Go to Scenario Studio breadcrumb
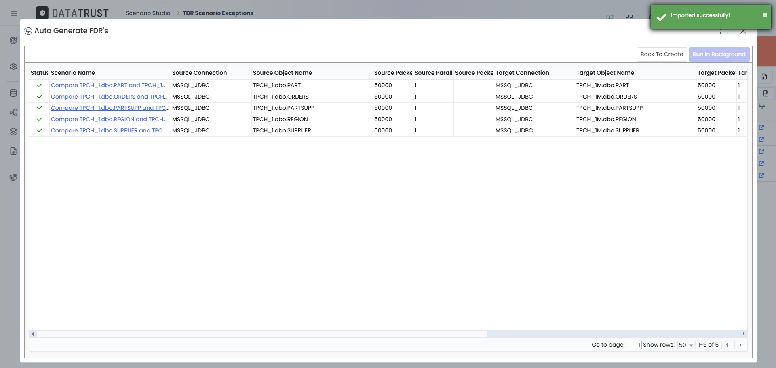The image size is (776, 368). (x=148, y=13)
